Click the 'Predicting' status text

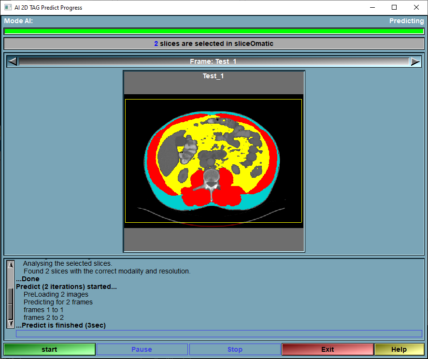(x=406, y=21)
